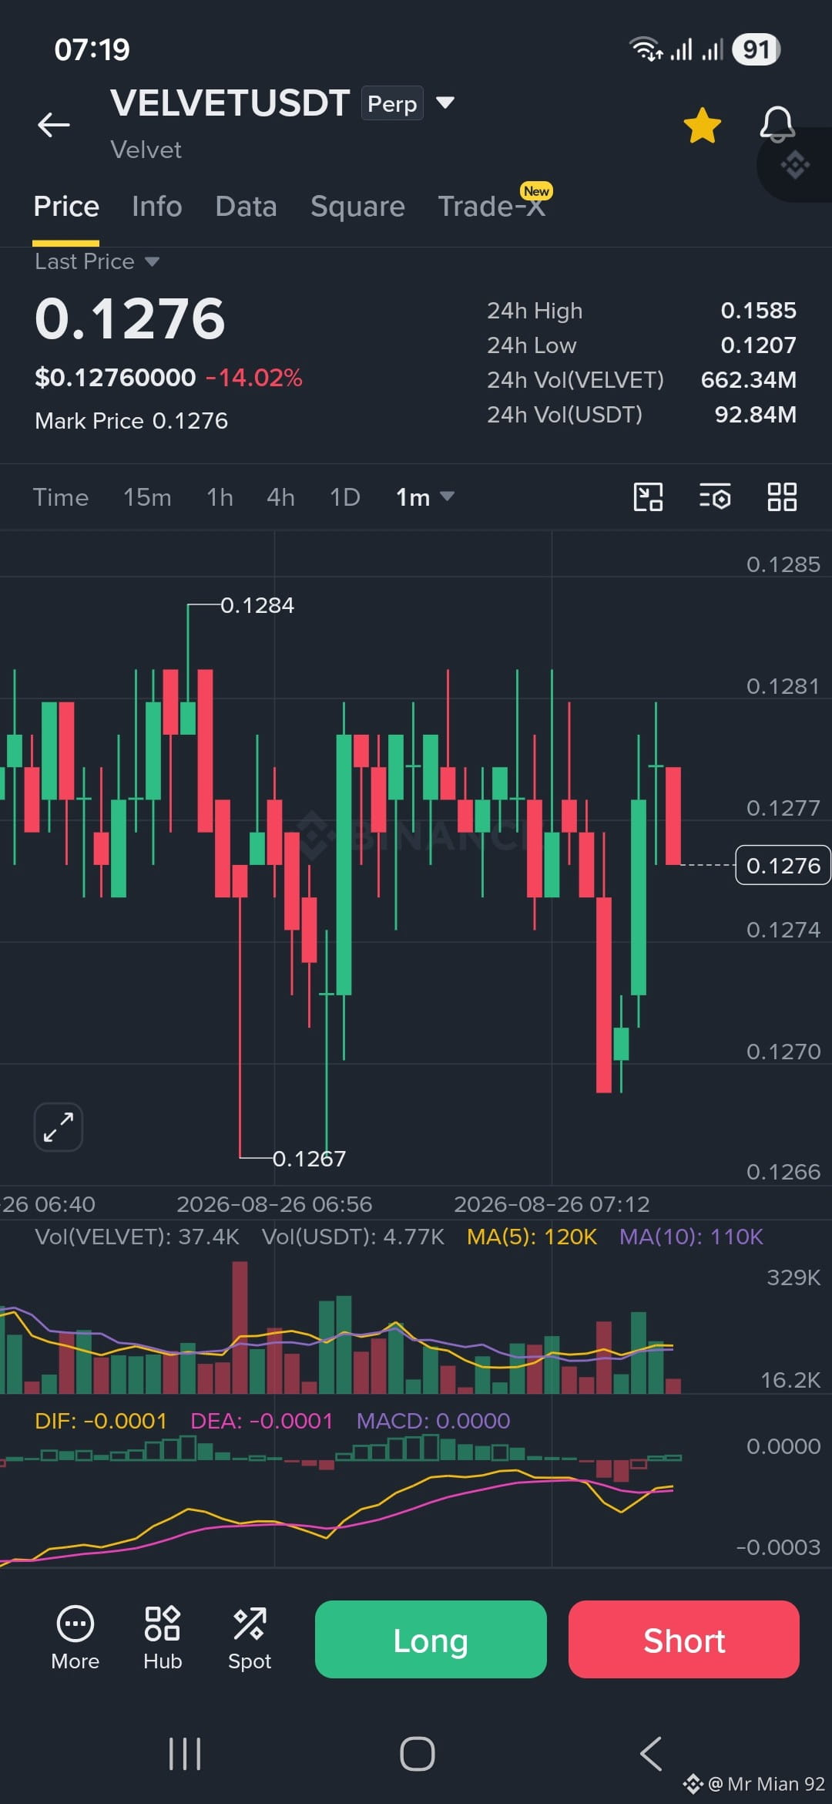This screenshot has height=1804, width=832.
Task: Tap the MACD: 0.0000 indicator label
Action: click(433, 1421)
